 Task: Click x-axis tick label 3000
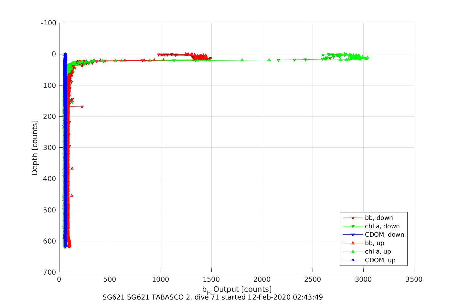tap(364, 279)
